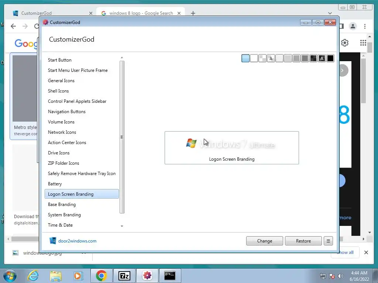378x283 pixels.
Task: Pick the darkest gray preview background
Action: [305, 58]
